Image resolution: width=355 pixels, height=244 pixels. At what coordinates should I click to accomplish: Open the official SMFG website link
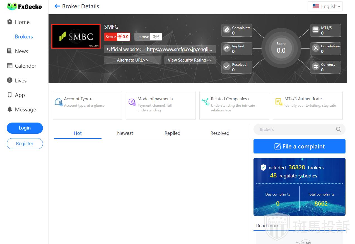tap(181, 49)
